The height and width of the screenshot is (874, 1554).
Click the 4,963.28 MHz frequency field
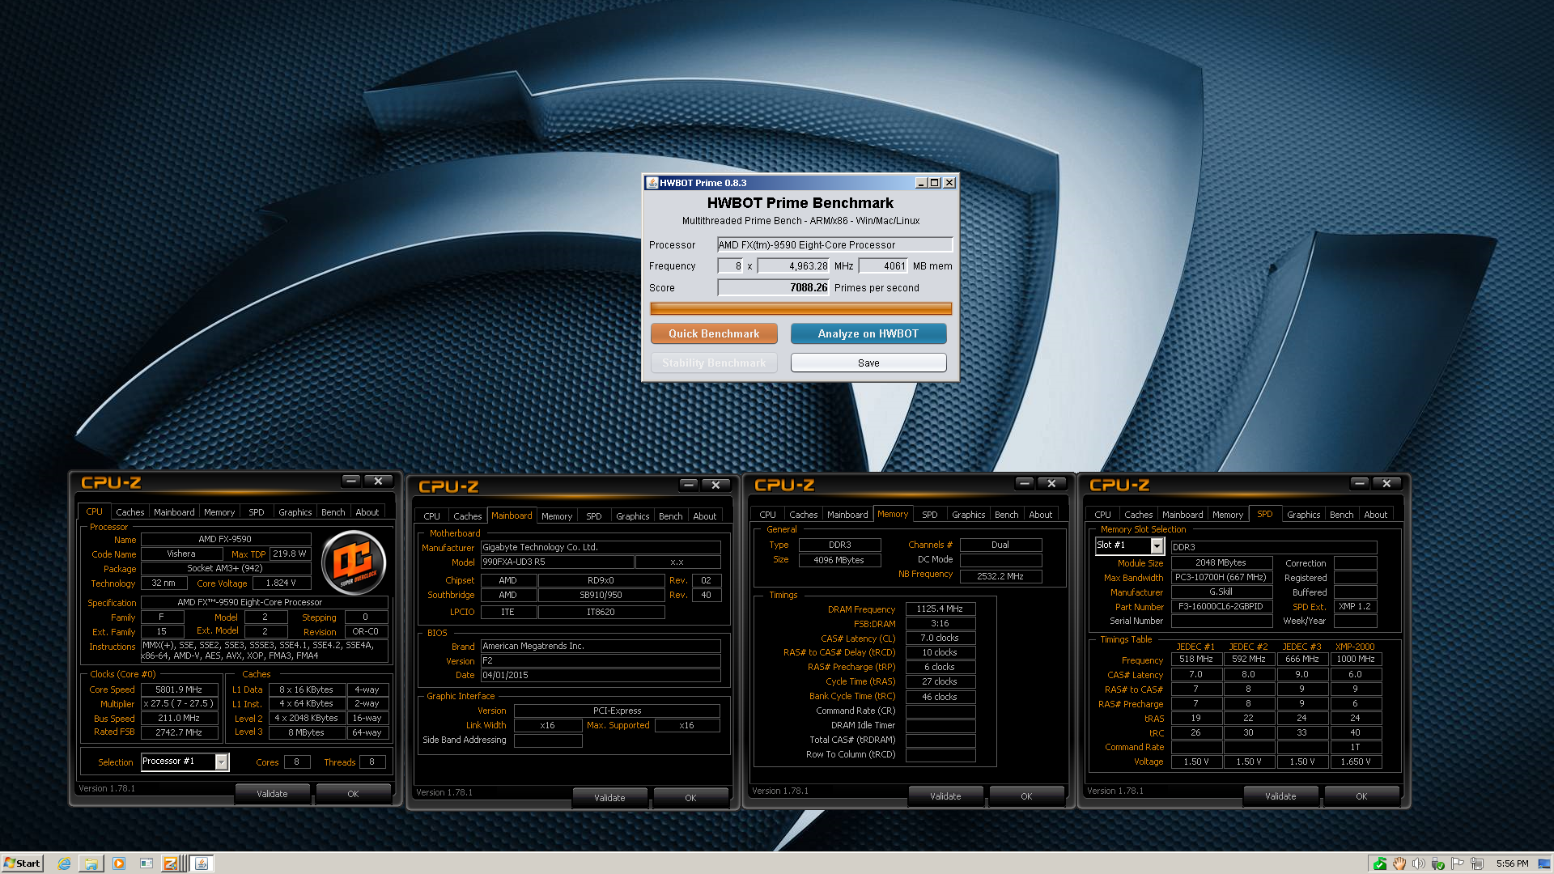click(793, 265)
